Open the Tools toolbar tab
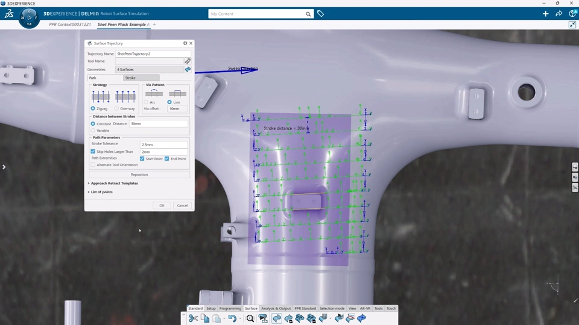Screen dimensions: 579x325 pyautogui.click(x=379, y=308)
